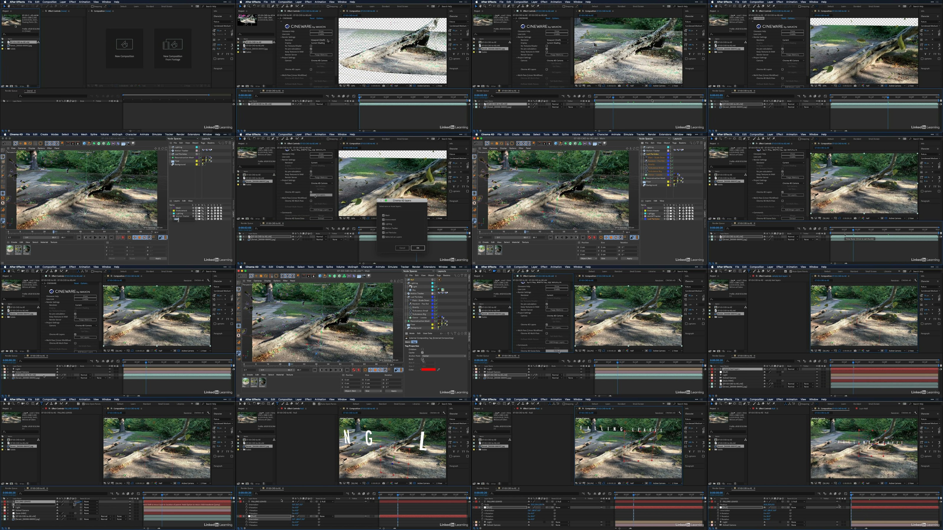Select Hand tool beside Cinema 4D layers dialog
Image resolution: width=943 pixels, height=530 pixels.
coord(245,139)
